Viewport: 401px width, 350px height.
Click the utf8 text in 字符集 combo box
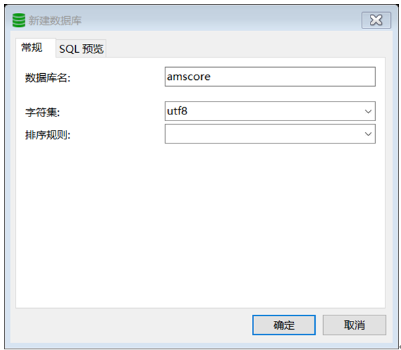click(177, 111)
